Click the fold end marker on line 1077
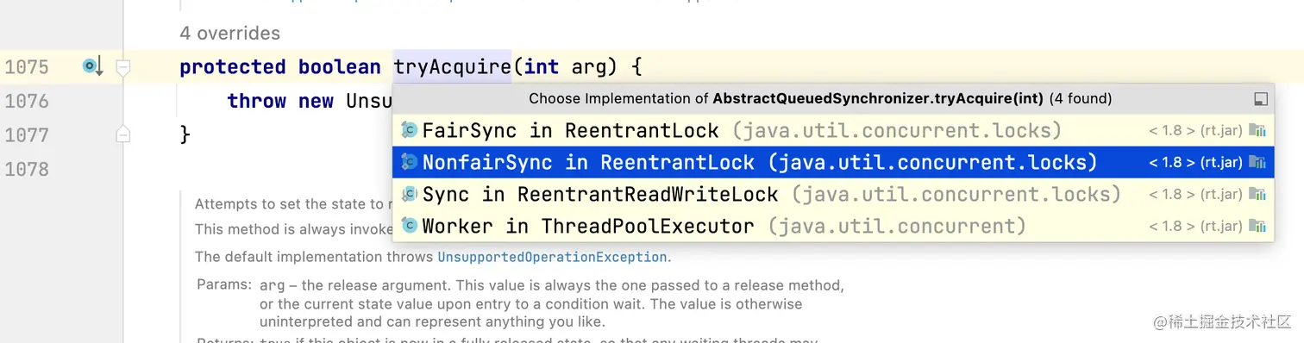1304x343 pixels. [123, 134]
